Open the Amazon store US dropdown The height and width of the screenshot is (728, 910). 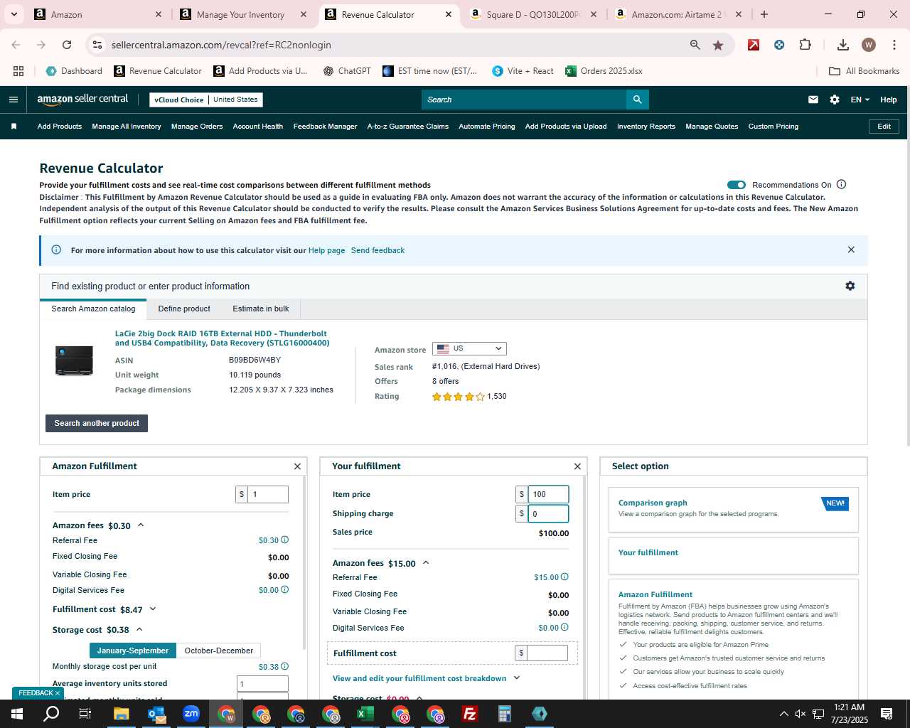[469, 348]
